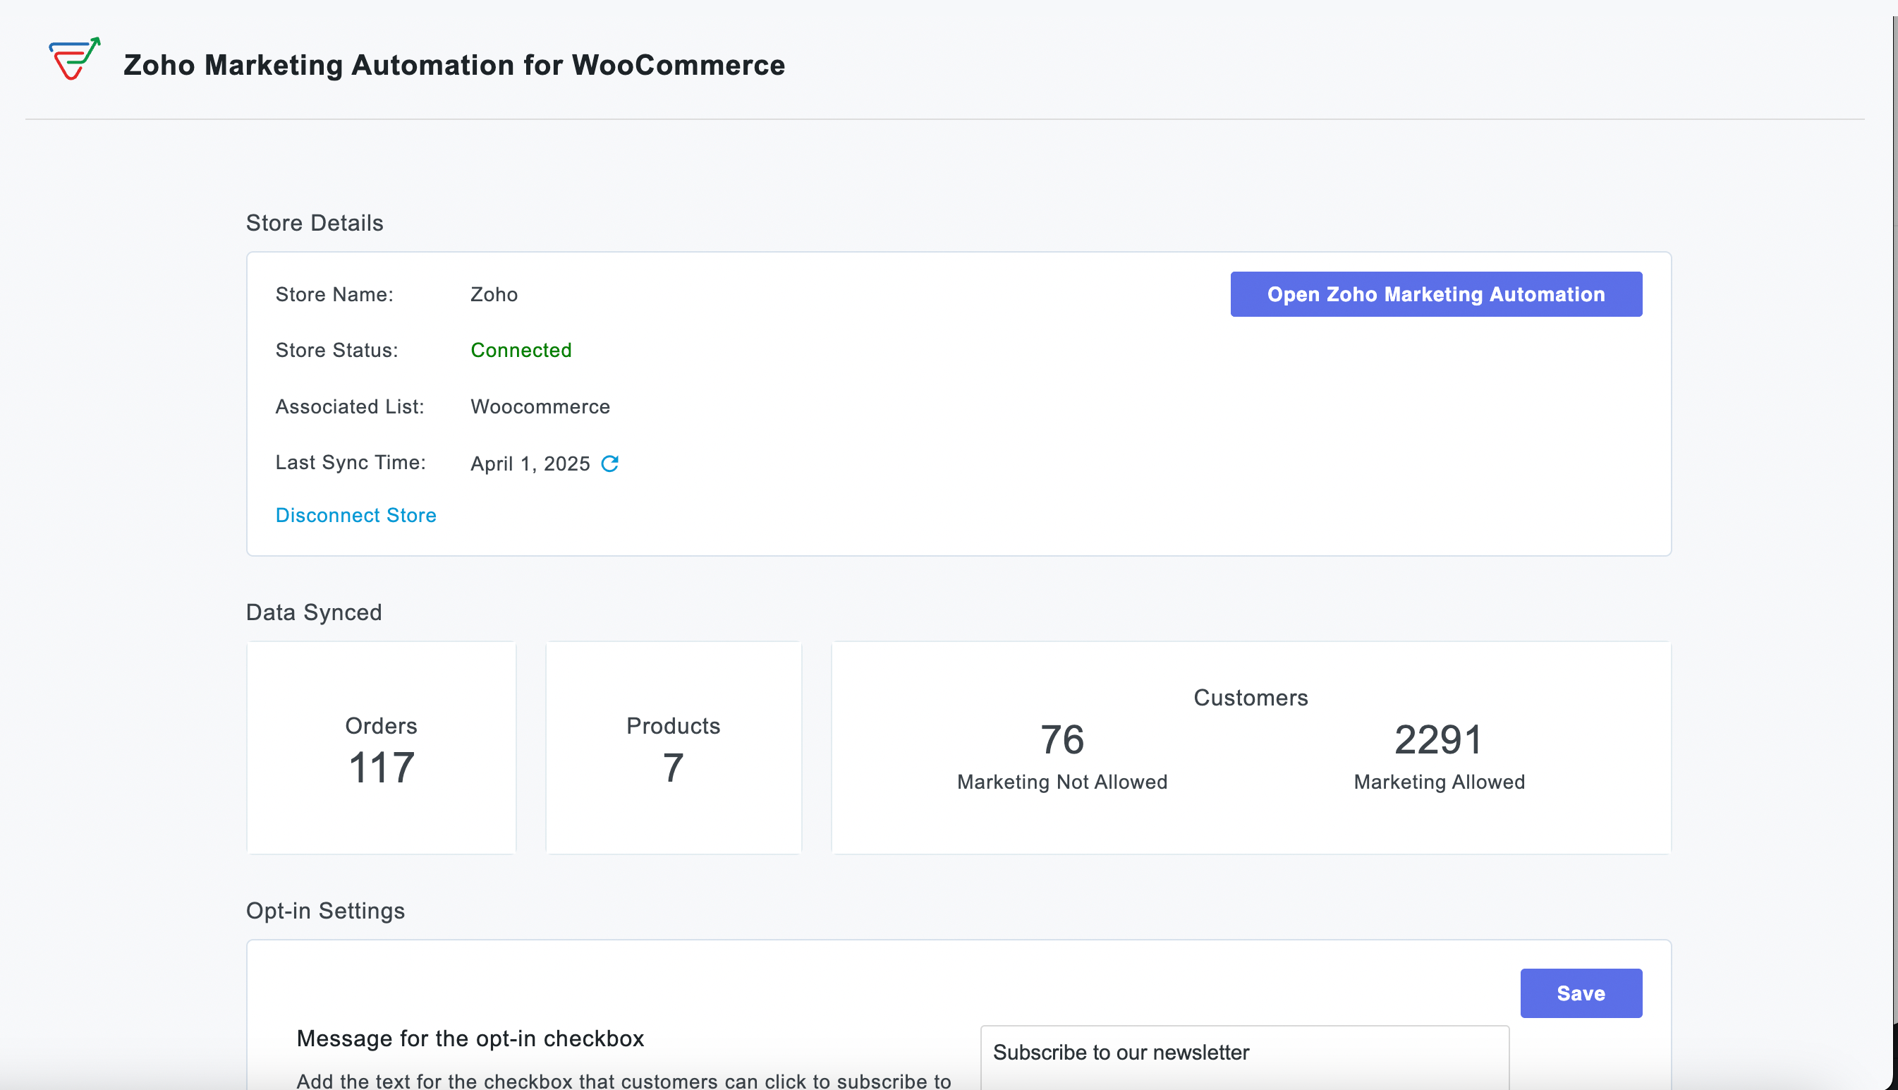
Task: Click the Store Details section heading
Action: point(315,222)
